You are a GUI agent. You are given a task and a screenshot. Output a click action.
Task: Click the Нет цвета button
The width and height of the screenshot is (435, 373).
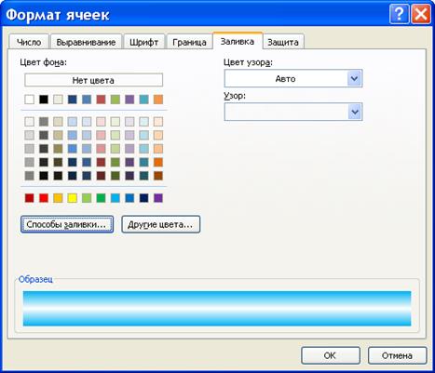(x=93, y=80)
